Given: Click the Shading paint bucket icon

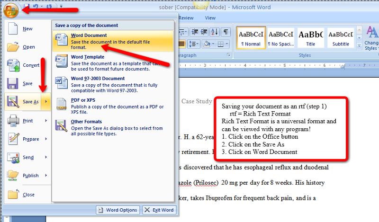Looking at the screenshot, I should coord(207,44).
